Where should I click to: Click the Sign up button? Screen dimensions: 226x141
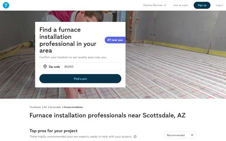(202, 5)
